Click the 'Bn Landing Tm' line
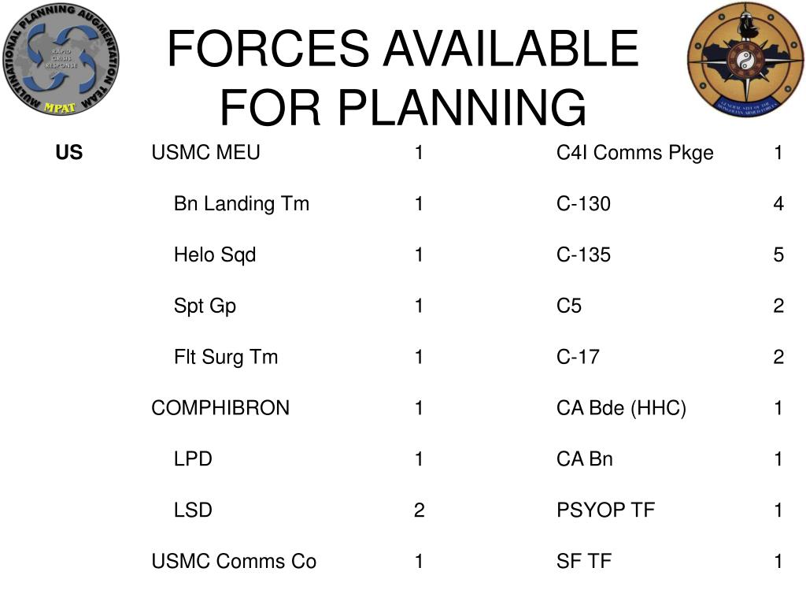The image size is (806, 605). (x=242, y=204)
